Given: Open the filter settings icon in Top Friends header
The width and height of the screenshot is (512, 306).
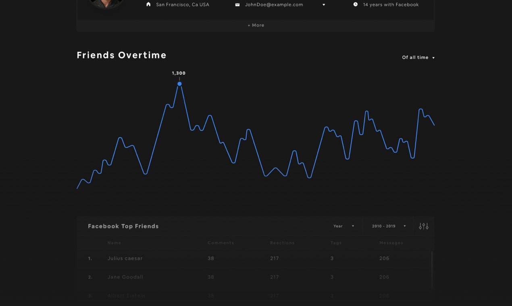Looking at the screenshot, I should point(423,226).
